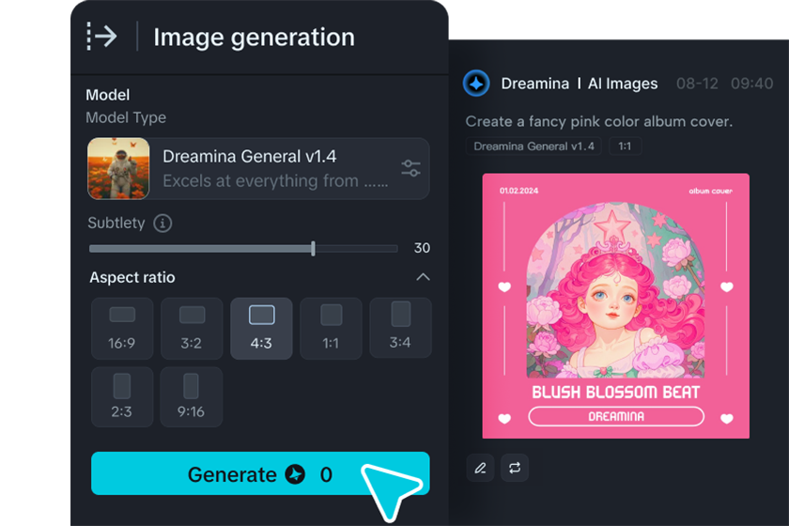This screenshot has width=789, height=526.
Task: Select the 16:9 aspect ratio
Action: 122,328
